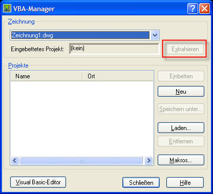Click the Extrahieren button
213x194 pixels.
185,49
